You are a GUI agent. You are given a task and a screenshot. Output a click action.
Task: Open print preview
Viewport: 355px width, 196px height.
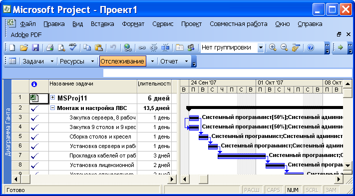[61, 47]
